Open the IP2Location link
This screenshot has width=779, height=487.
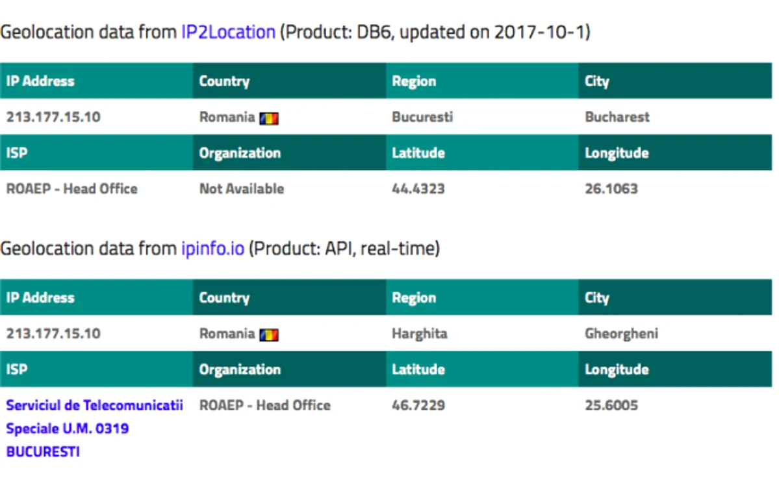tap(228, 32)
